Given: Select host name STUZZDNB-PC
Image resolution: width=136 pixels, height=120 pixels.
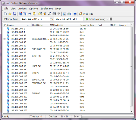Looking at the screenshot, I should (39, 83).
